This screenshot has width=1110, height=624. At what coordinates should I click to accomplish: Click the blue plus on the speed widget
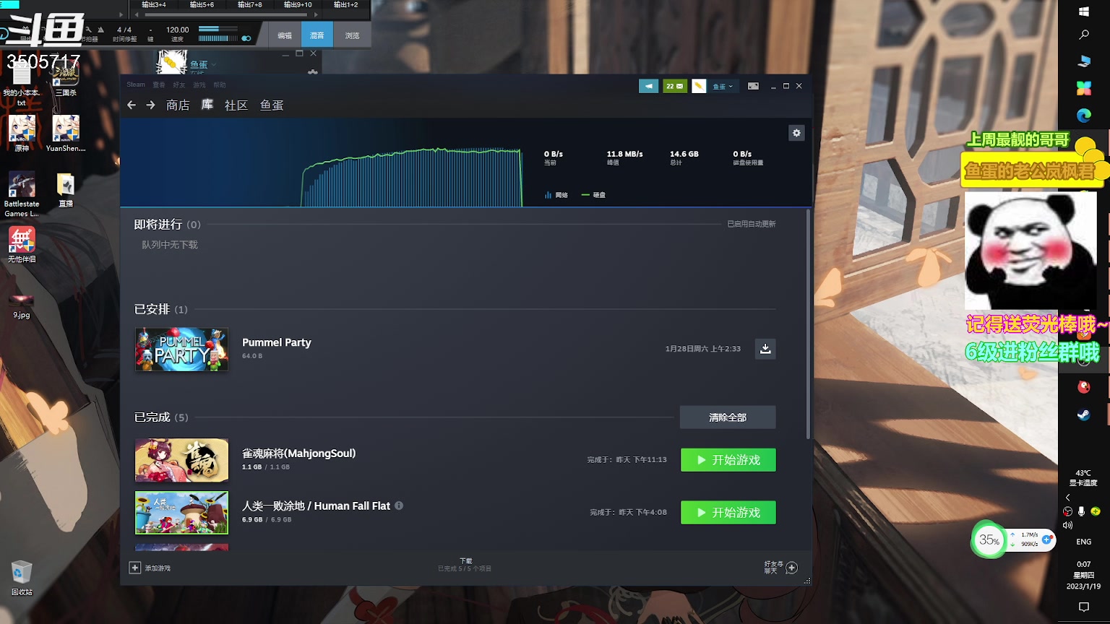pyautogui.click(x=1046, y=539)
